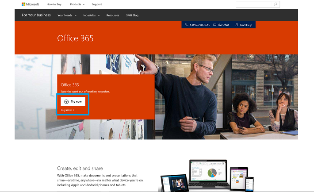Open the Support menu item
The width and height of the screenshot is (314, 192).
click(96, 4)
